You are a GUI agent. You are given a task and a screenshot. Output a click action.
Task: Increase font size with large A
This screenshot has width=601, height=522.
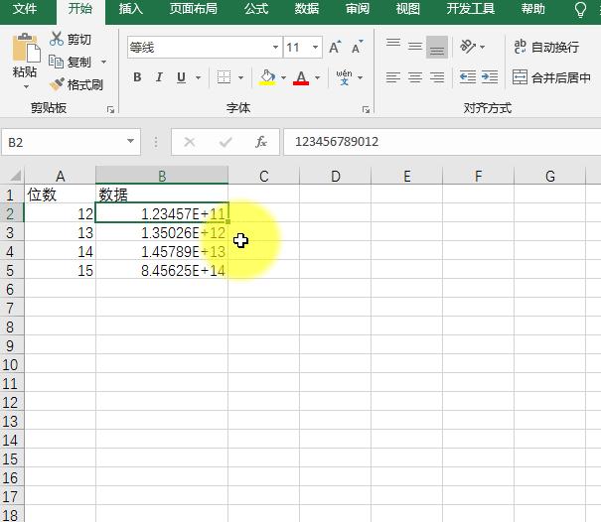pos(335,47)
